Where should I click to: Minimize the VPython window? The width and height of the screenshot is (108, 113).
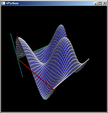coord(96,3)
